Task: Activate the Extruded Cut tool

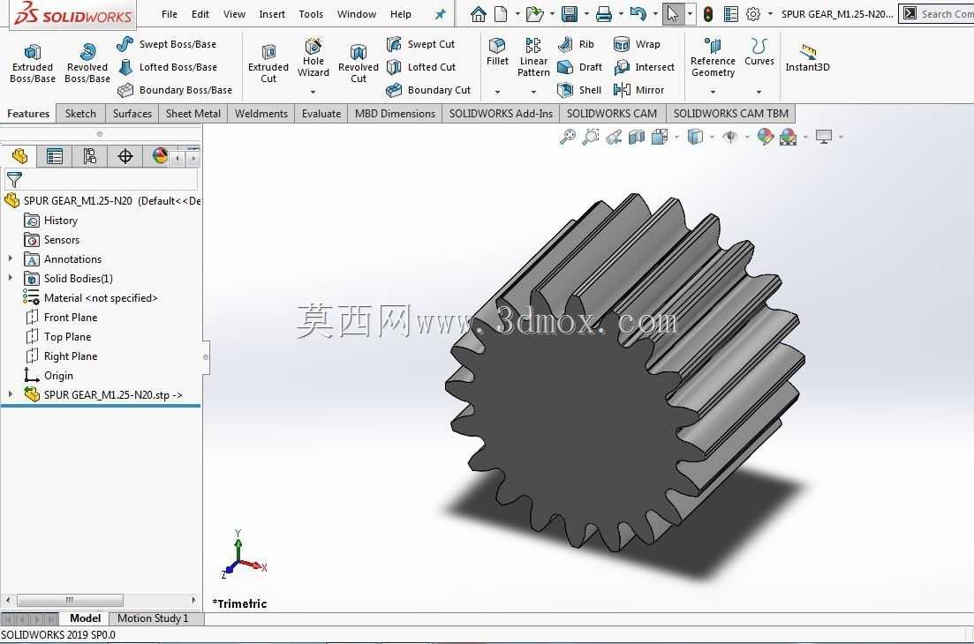Action: (268, 64)
